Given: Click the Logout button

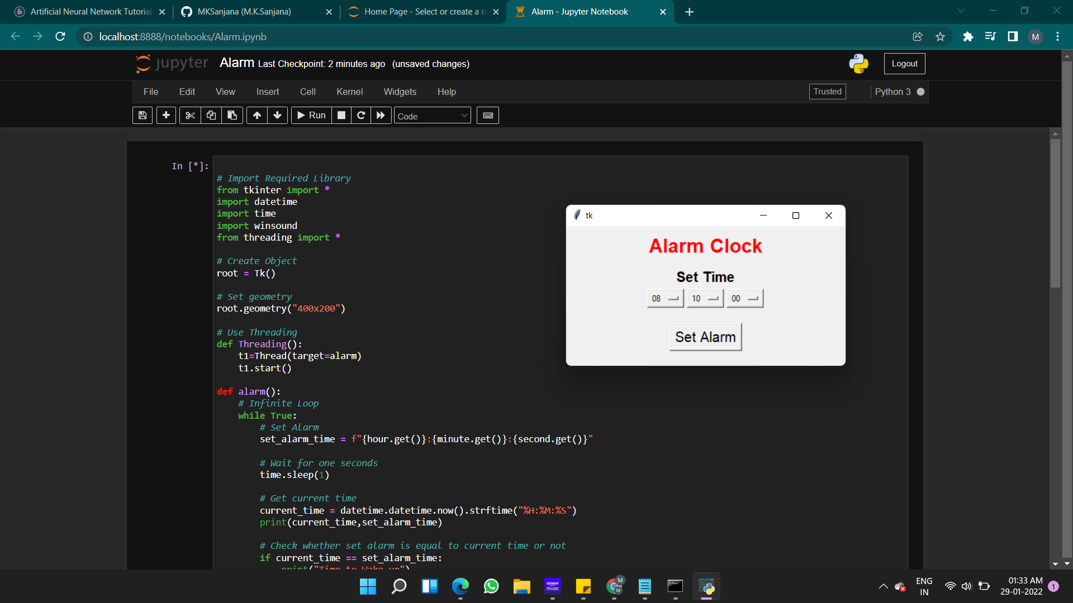Looking at the screenshot, I should (904, 63).
